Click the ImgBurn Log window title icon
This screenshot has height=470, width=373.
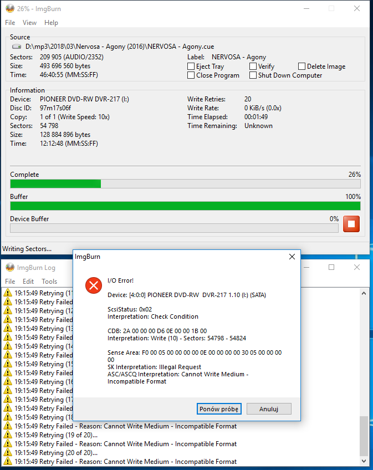(10, 267)
